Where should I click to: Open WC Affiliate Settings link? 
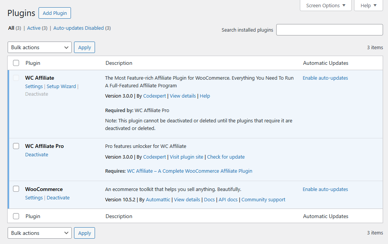[x=34, y=87]
